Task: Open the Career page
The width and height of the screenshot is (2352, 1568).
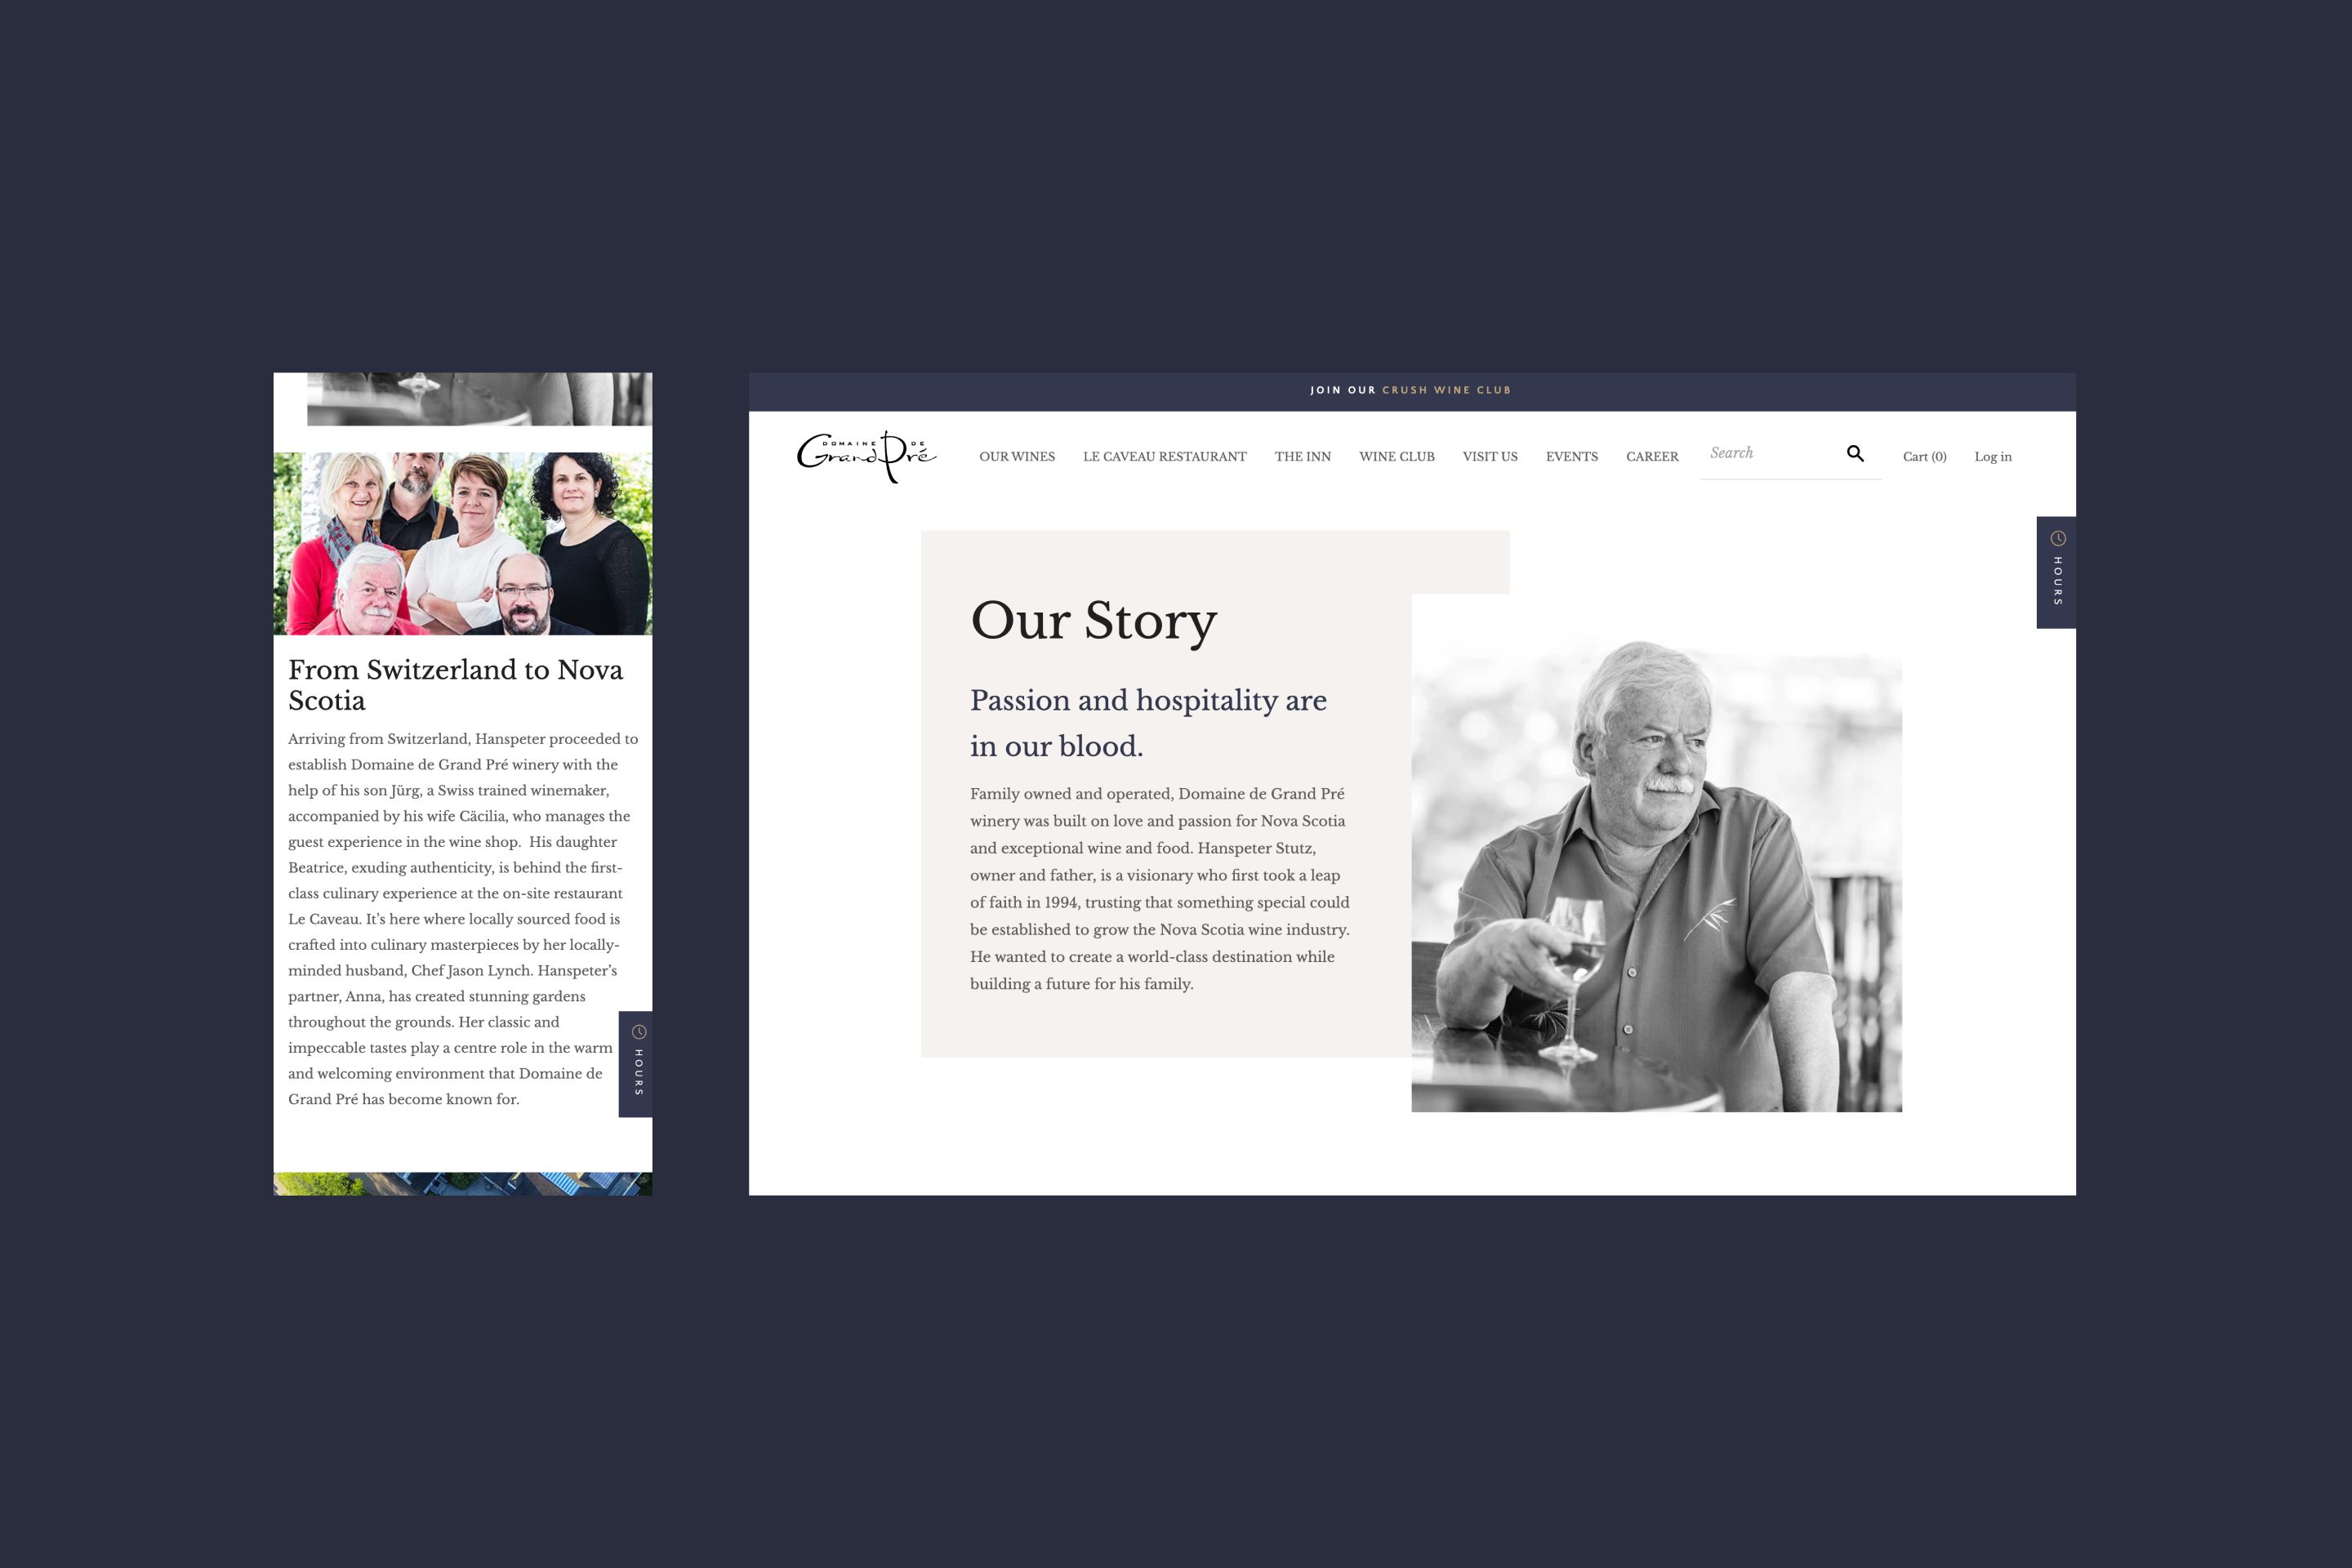Action: tap(1652, 457)
